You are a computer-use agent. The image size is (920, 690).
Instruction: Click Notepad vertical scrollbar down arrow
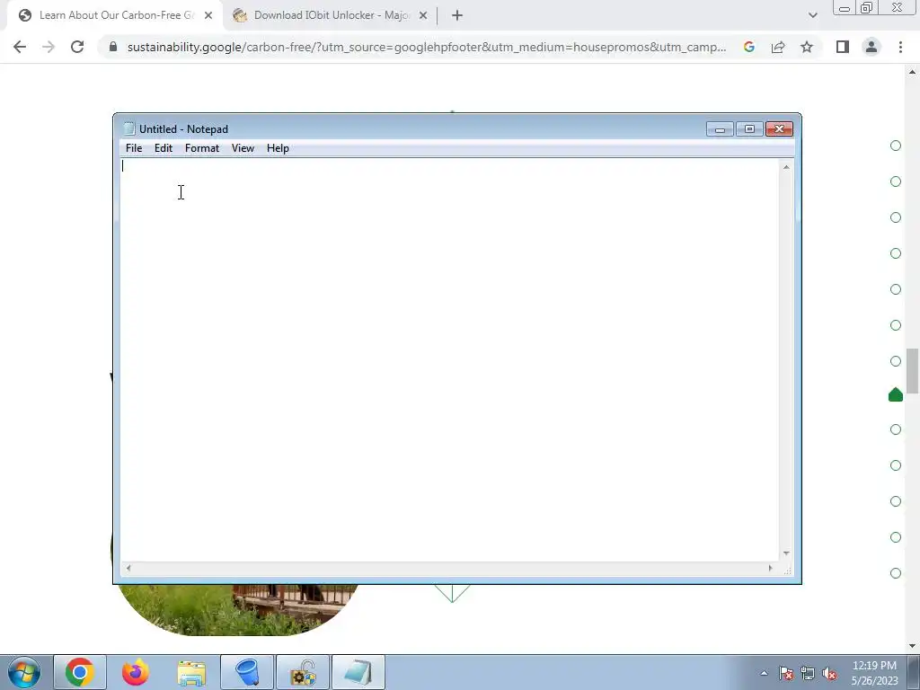click(786, 553)
